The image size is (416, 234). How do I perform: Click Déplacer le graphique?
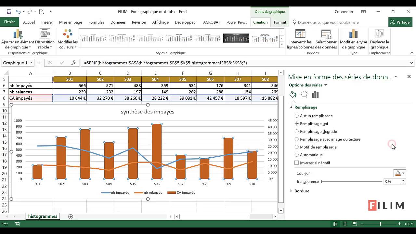[379, 39]
